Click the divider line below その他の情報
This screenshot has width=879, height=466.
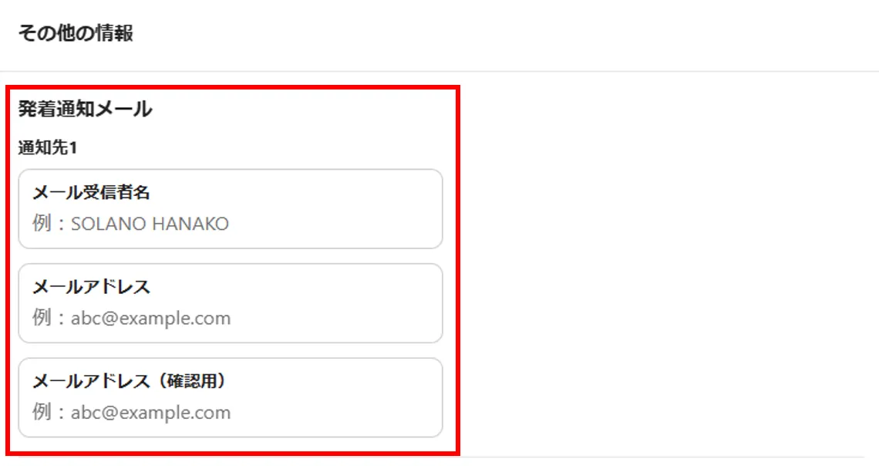click(x=439, y=72)
